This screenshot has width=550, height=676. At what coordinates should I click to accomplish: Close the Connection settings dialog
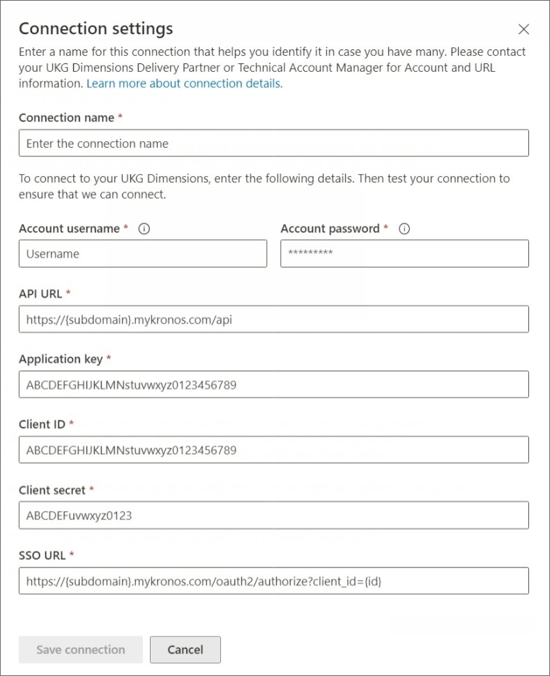pos(524,29)
